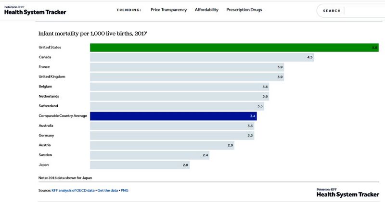
Task: Click into the Search field
Action: click(356, 11)
